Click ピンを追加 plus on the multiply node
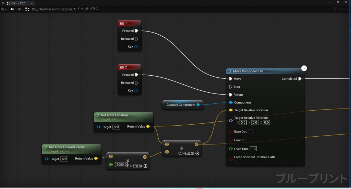Viewport: 351px width, 189px height. (x=145, y=166)
